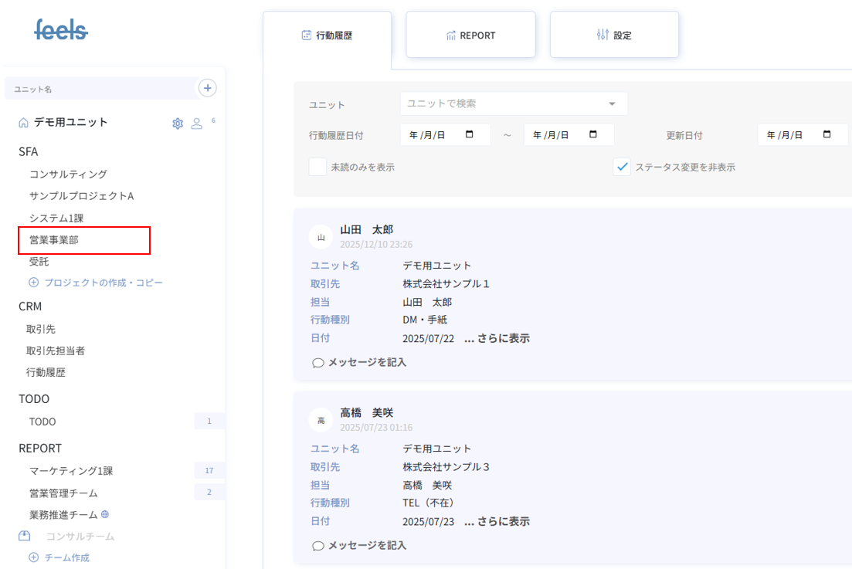852x569 pixels.
Task: Click 高橋 avatar circle icon
Action: [x=321, y=420]
